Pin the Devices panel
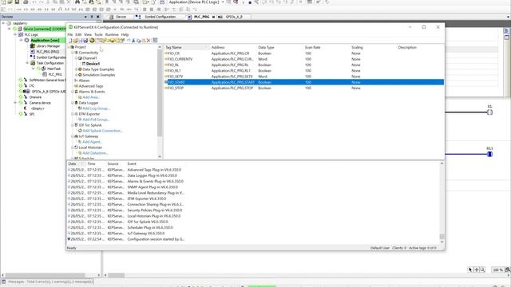The height and width of the screenshot is (287, 511). [92, 17]
